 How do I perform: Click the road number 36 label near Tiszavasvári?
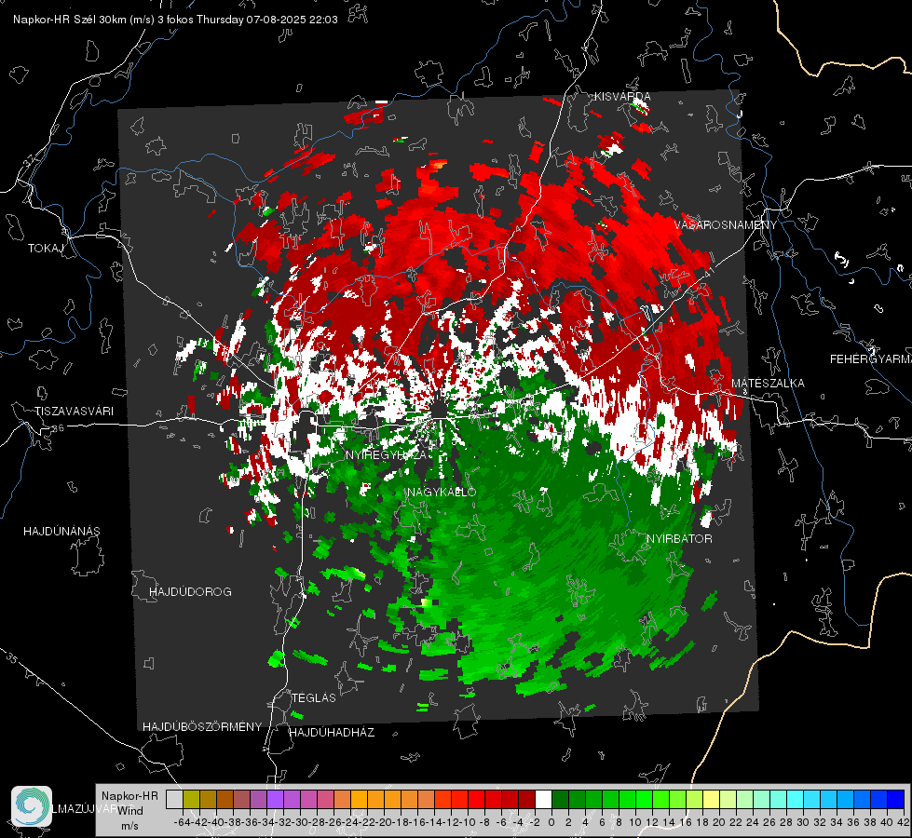(x=58, y=428)
